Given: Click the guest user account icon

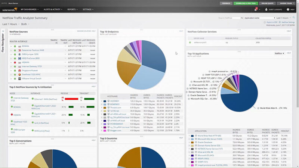Looking at the screenshot, I should (x=266, y=9).
